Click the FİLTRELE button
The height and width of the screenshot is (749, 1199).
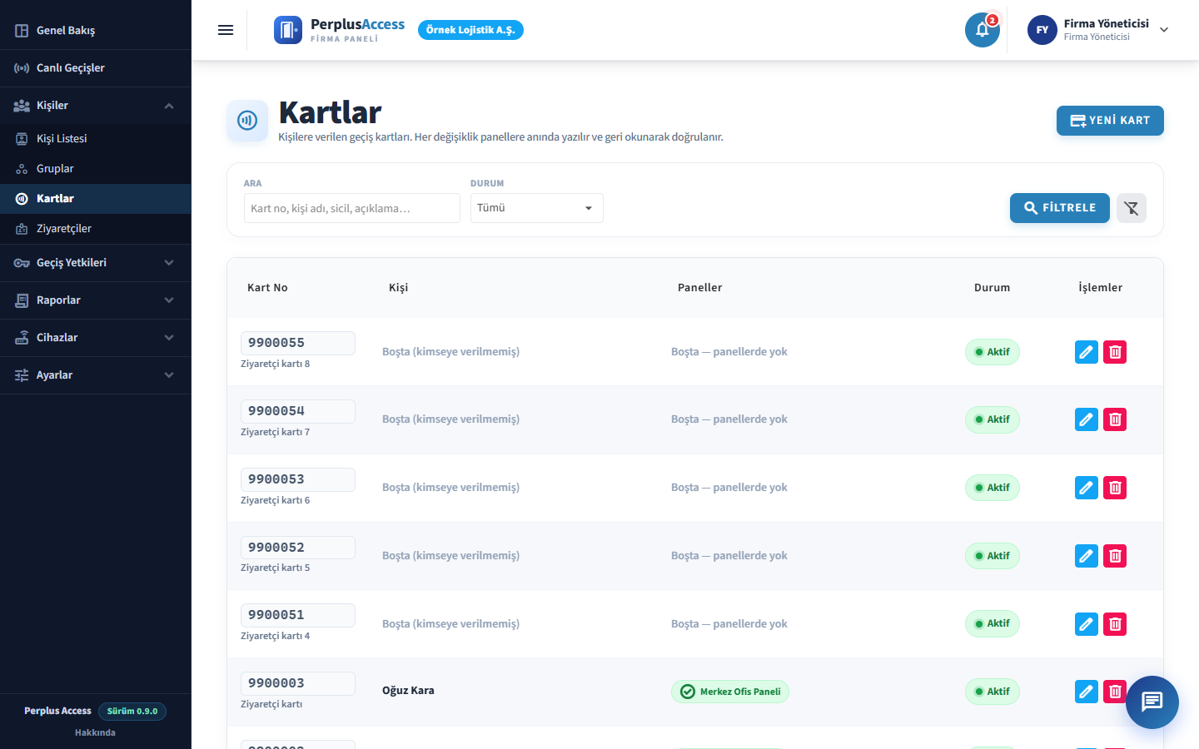coord(1060,208)
